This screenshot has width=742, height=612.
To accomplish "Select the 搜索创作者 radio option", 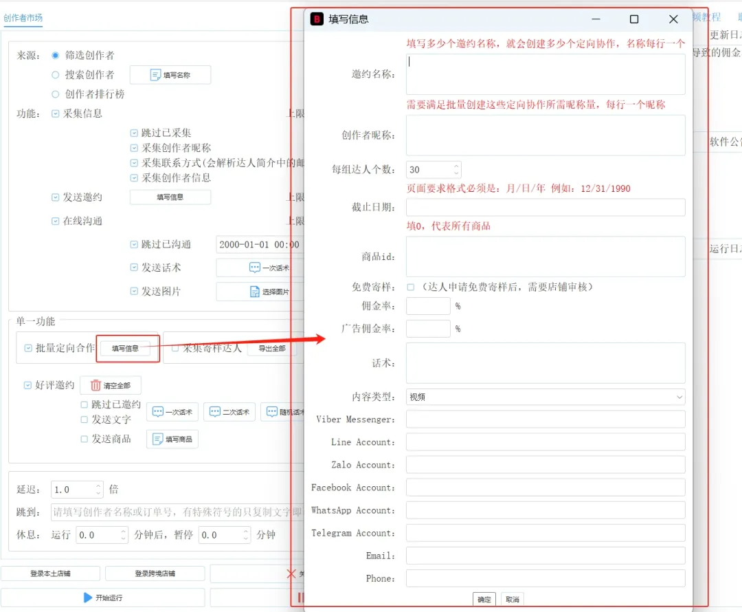I will tap(56, 75).
